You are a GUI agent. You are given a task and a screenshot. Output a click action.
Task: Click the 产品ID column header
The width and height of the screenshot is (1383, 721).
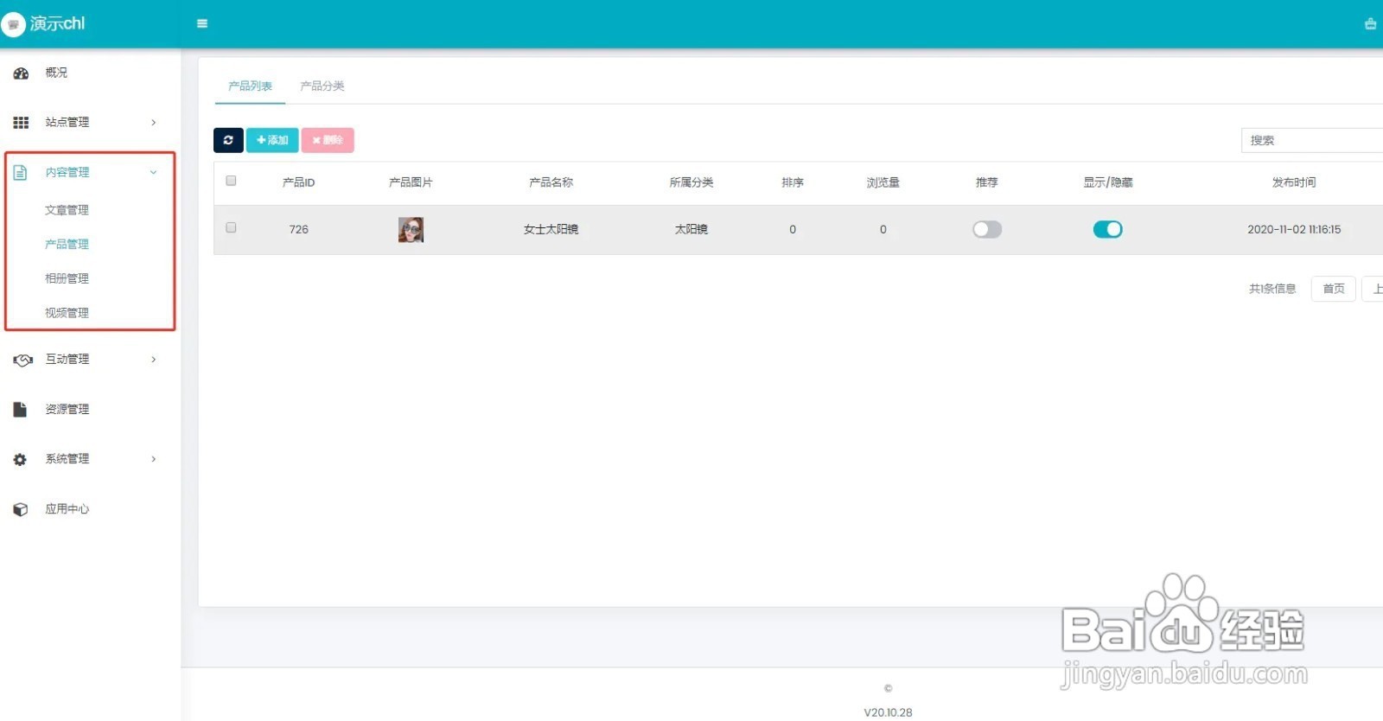tap(298, 182)
